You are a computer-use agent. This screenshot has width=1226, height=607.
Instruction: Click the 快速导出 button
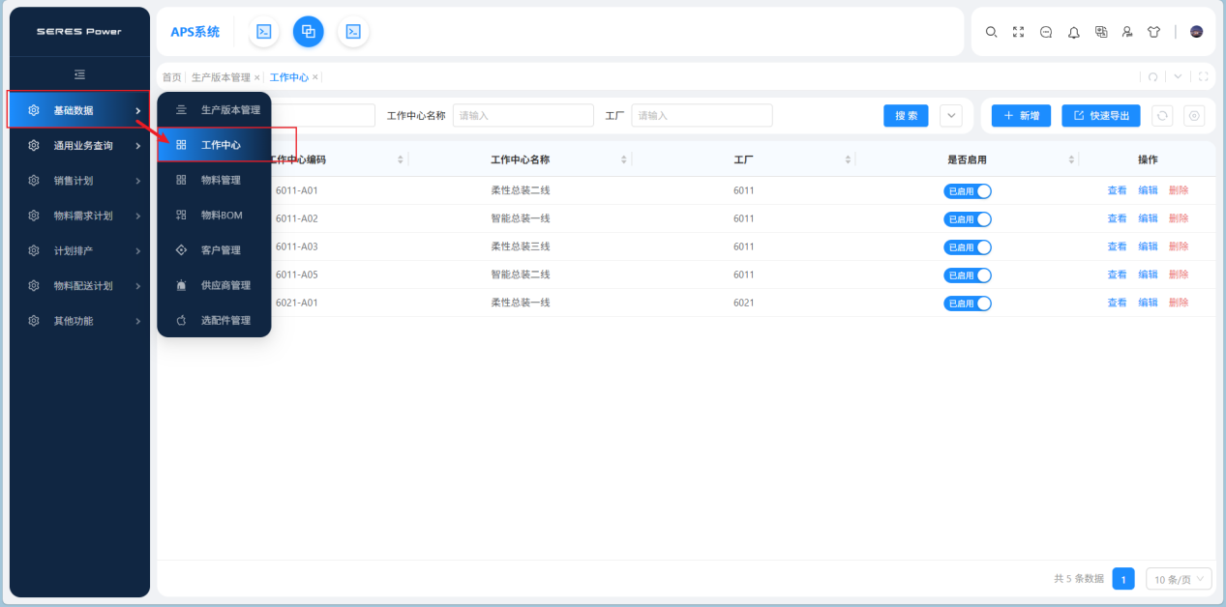(1101, 116)
